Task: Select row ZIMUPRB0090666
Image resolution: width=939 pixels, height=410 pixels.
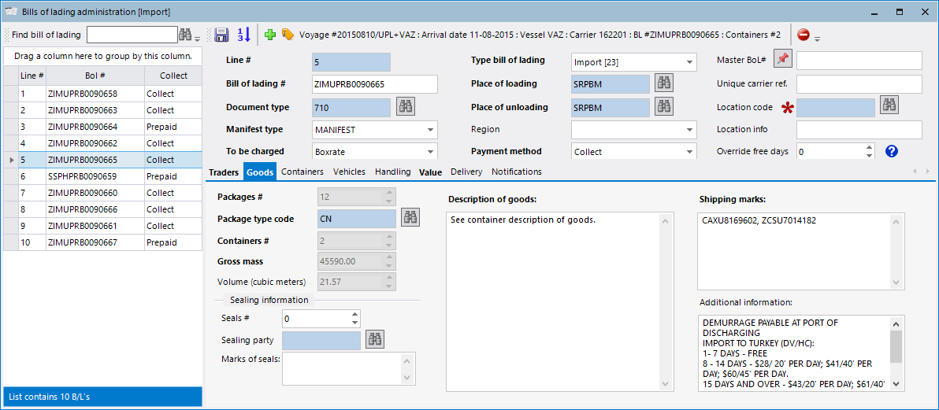Action: click(102, 209)
